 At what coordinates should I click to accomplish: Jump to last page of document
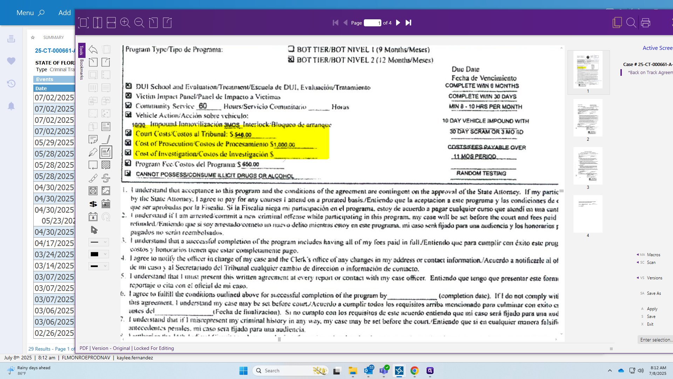click(x=408, y=23)
